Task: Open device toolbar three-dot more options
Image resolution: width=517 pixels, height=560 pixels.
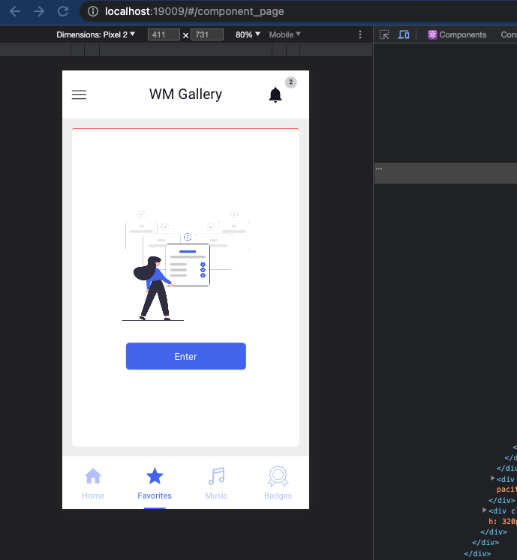Action: tap(360, 34)
